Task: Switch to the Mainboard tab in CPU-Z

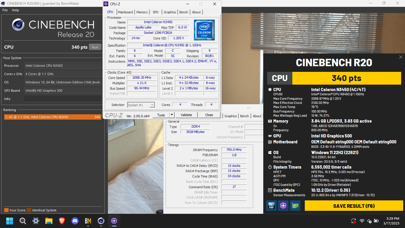Action: tap(125, 12)
